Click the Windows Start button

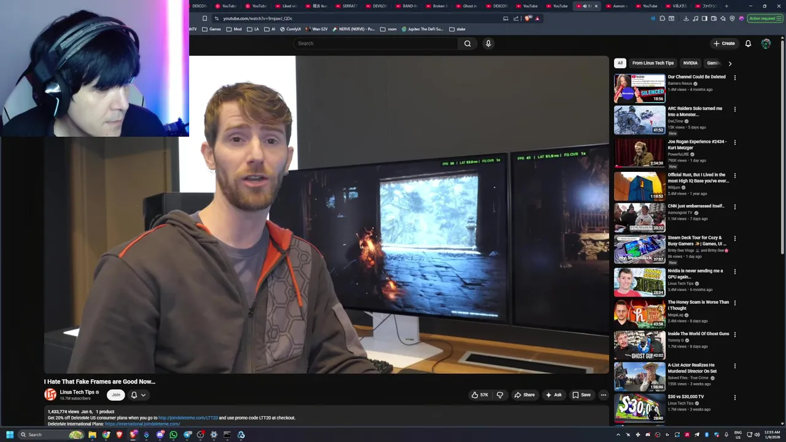(x=9, y=435)
